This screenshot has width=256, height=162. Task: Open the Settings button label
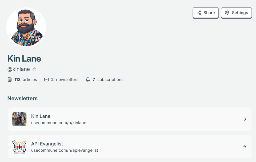[x=240, y=13]
